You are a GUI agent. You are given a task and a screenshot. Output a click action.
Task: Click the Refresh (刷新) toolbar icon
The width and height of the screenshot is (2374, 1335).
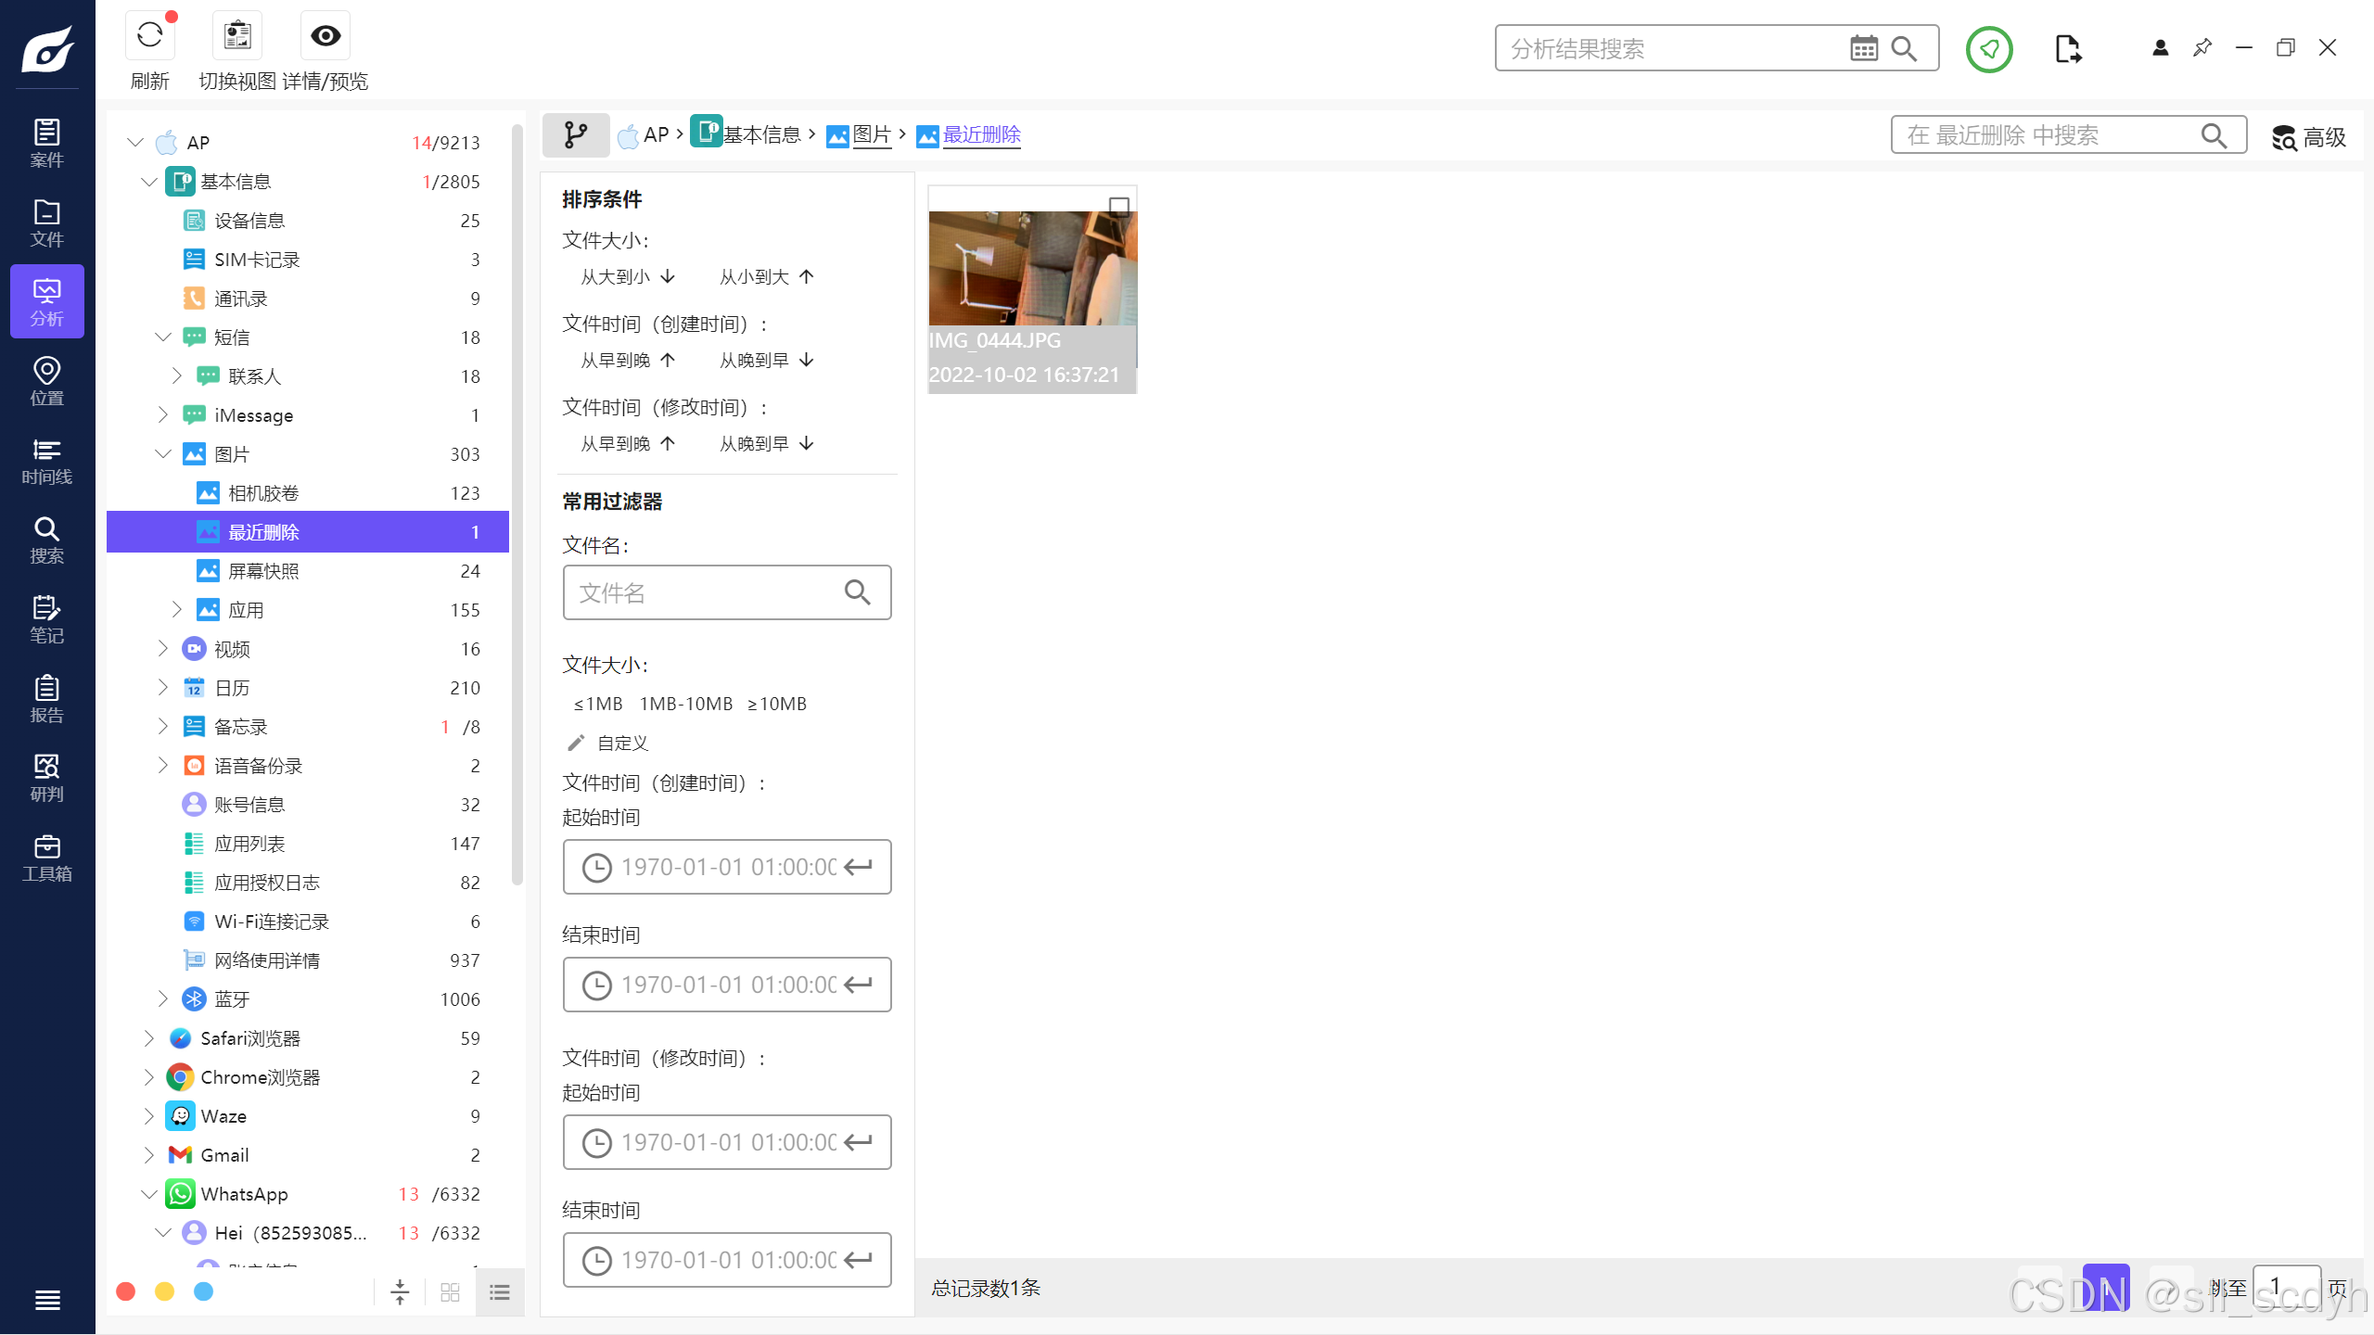[149, 37]
